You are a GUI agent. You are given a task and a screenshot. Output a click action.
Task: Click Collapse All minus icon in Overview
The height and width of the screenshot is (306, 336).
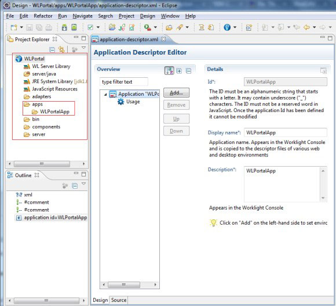tap(189, 71)
